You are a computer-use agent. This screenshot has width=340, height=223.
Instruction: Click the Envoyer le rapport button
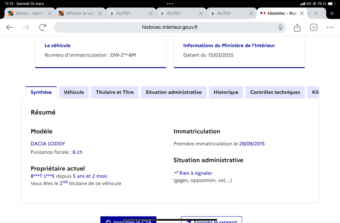click(211, 220)
